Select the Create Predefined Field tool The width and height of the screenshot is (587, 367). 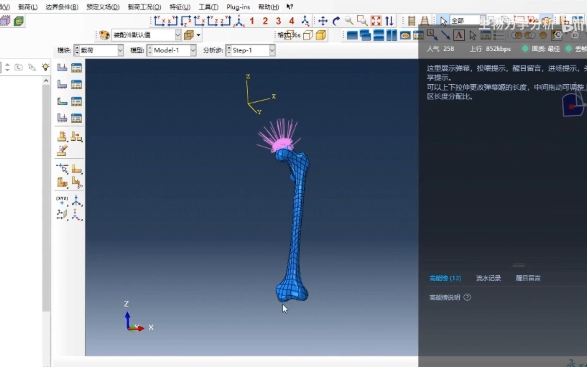tap(62, 101)
